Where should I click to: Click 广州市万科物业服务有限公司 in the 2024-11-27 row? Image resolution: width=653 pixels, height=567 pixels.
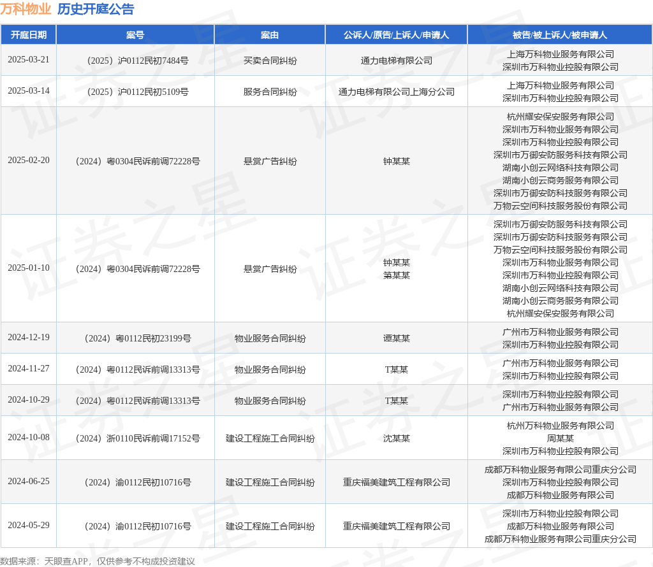pos(560,364)
